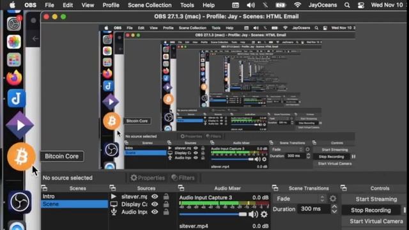Select the Intro scene
This screenshot has width=409, height=230.
74,196
